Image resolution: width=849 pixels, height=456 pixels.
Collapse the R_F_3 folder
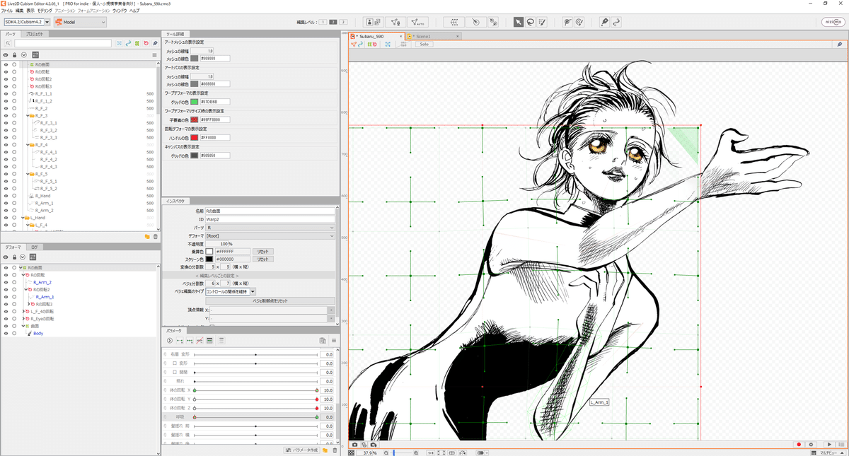pos(28,115)
